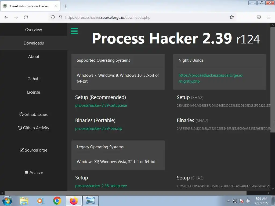This screenshot has width=275, height=206.
Task: Click the vertical scrollbar thumb
Action: 273,80
